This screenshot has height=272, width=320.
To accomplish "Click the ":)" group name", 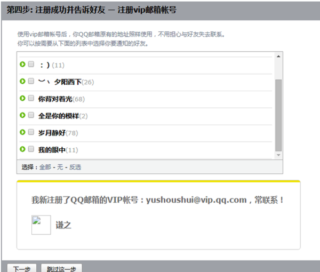I will (x=45, y=65).
